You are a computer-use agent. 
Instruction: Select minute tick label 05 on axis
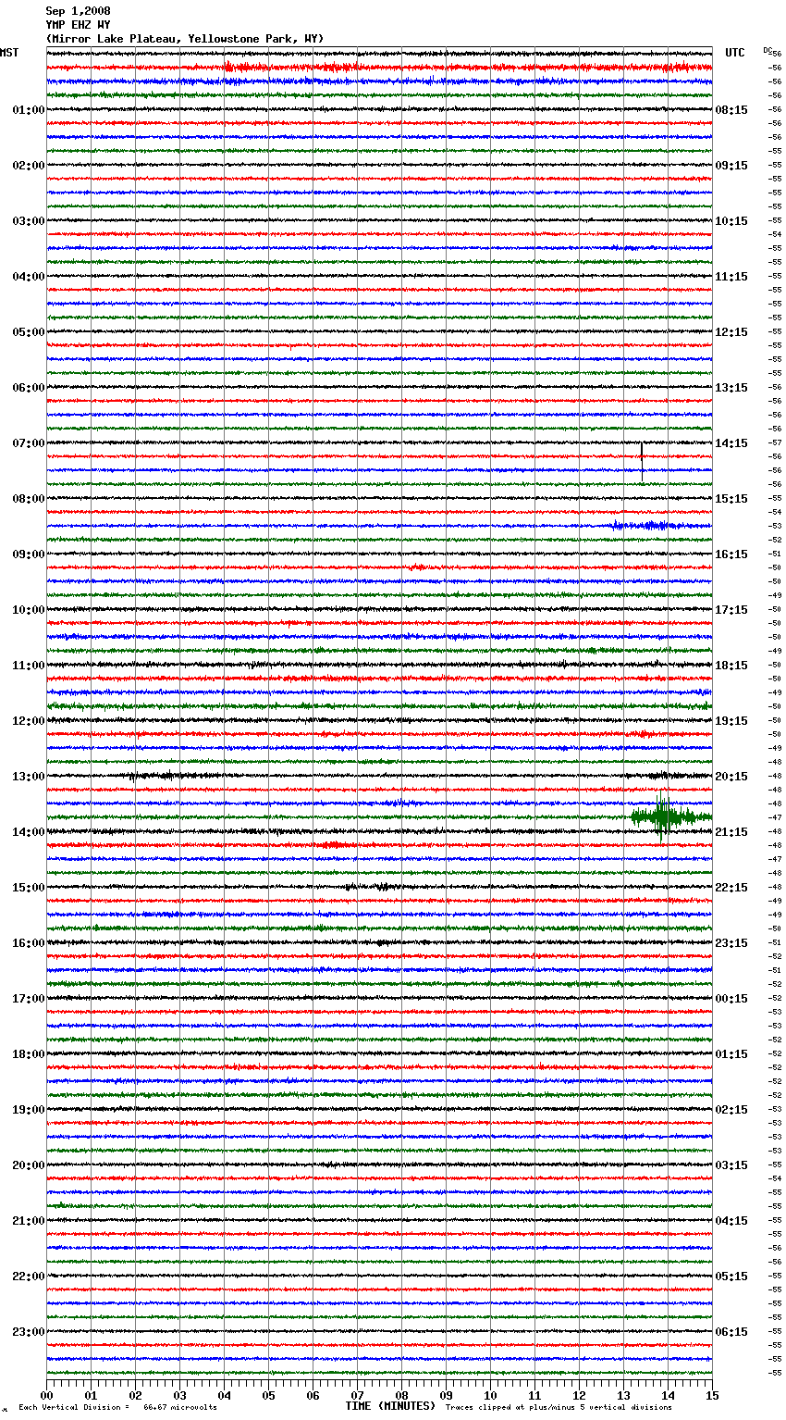(269, 1395)
